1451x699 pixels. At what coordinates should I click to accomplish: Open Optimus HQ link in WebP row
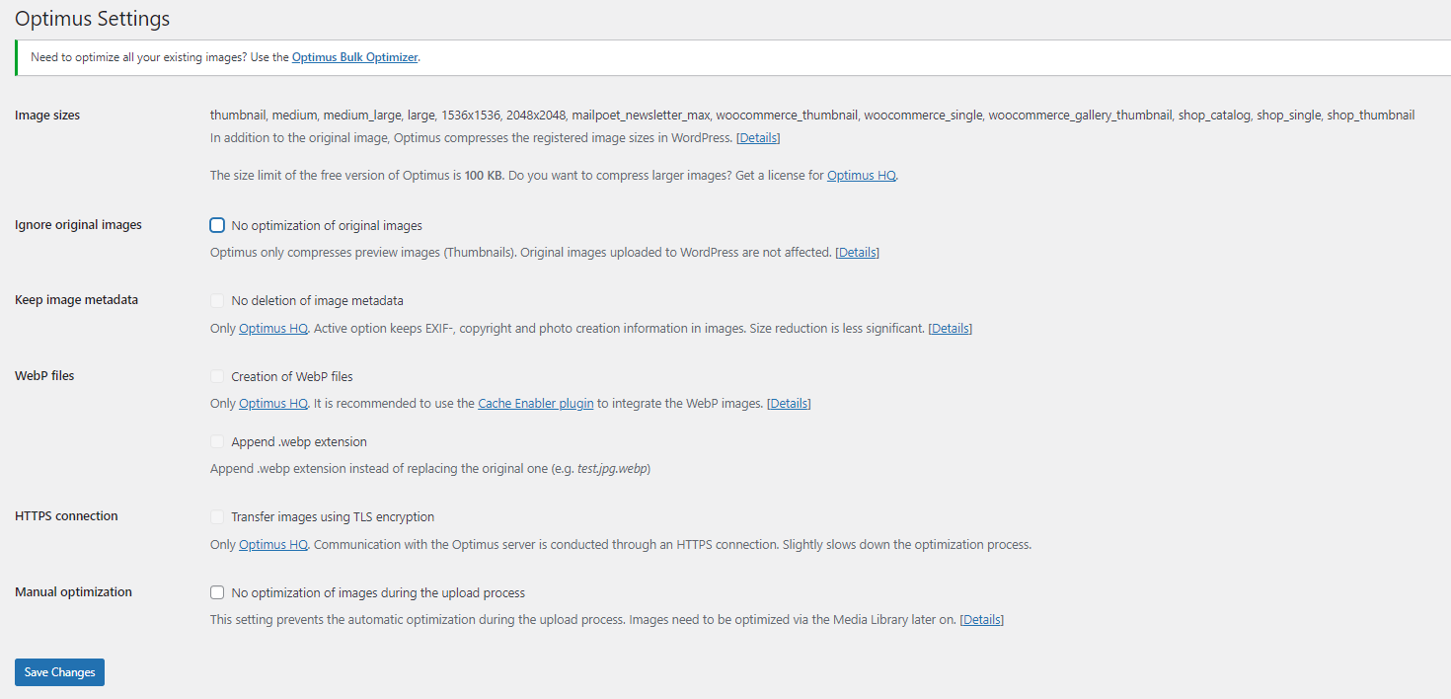tap(273, 404)
